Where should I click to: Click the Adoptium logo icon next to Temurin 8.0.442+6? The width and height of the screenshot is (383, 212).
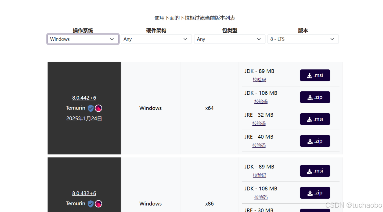98,108
